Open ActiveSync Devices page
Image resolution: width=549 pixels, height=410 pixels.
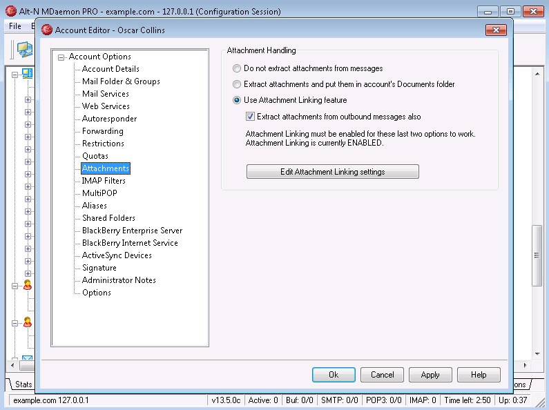click(x=117, y=255)
